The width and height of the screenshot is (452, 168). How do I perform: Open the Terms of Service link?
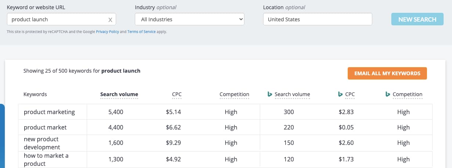coord(141,32)
